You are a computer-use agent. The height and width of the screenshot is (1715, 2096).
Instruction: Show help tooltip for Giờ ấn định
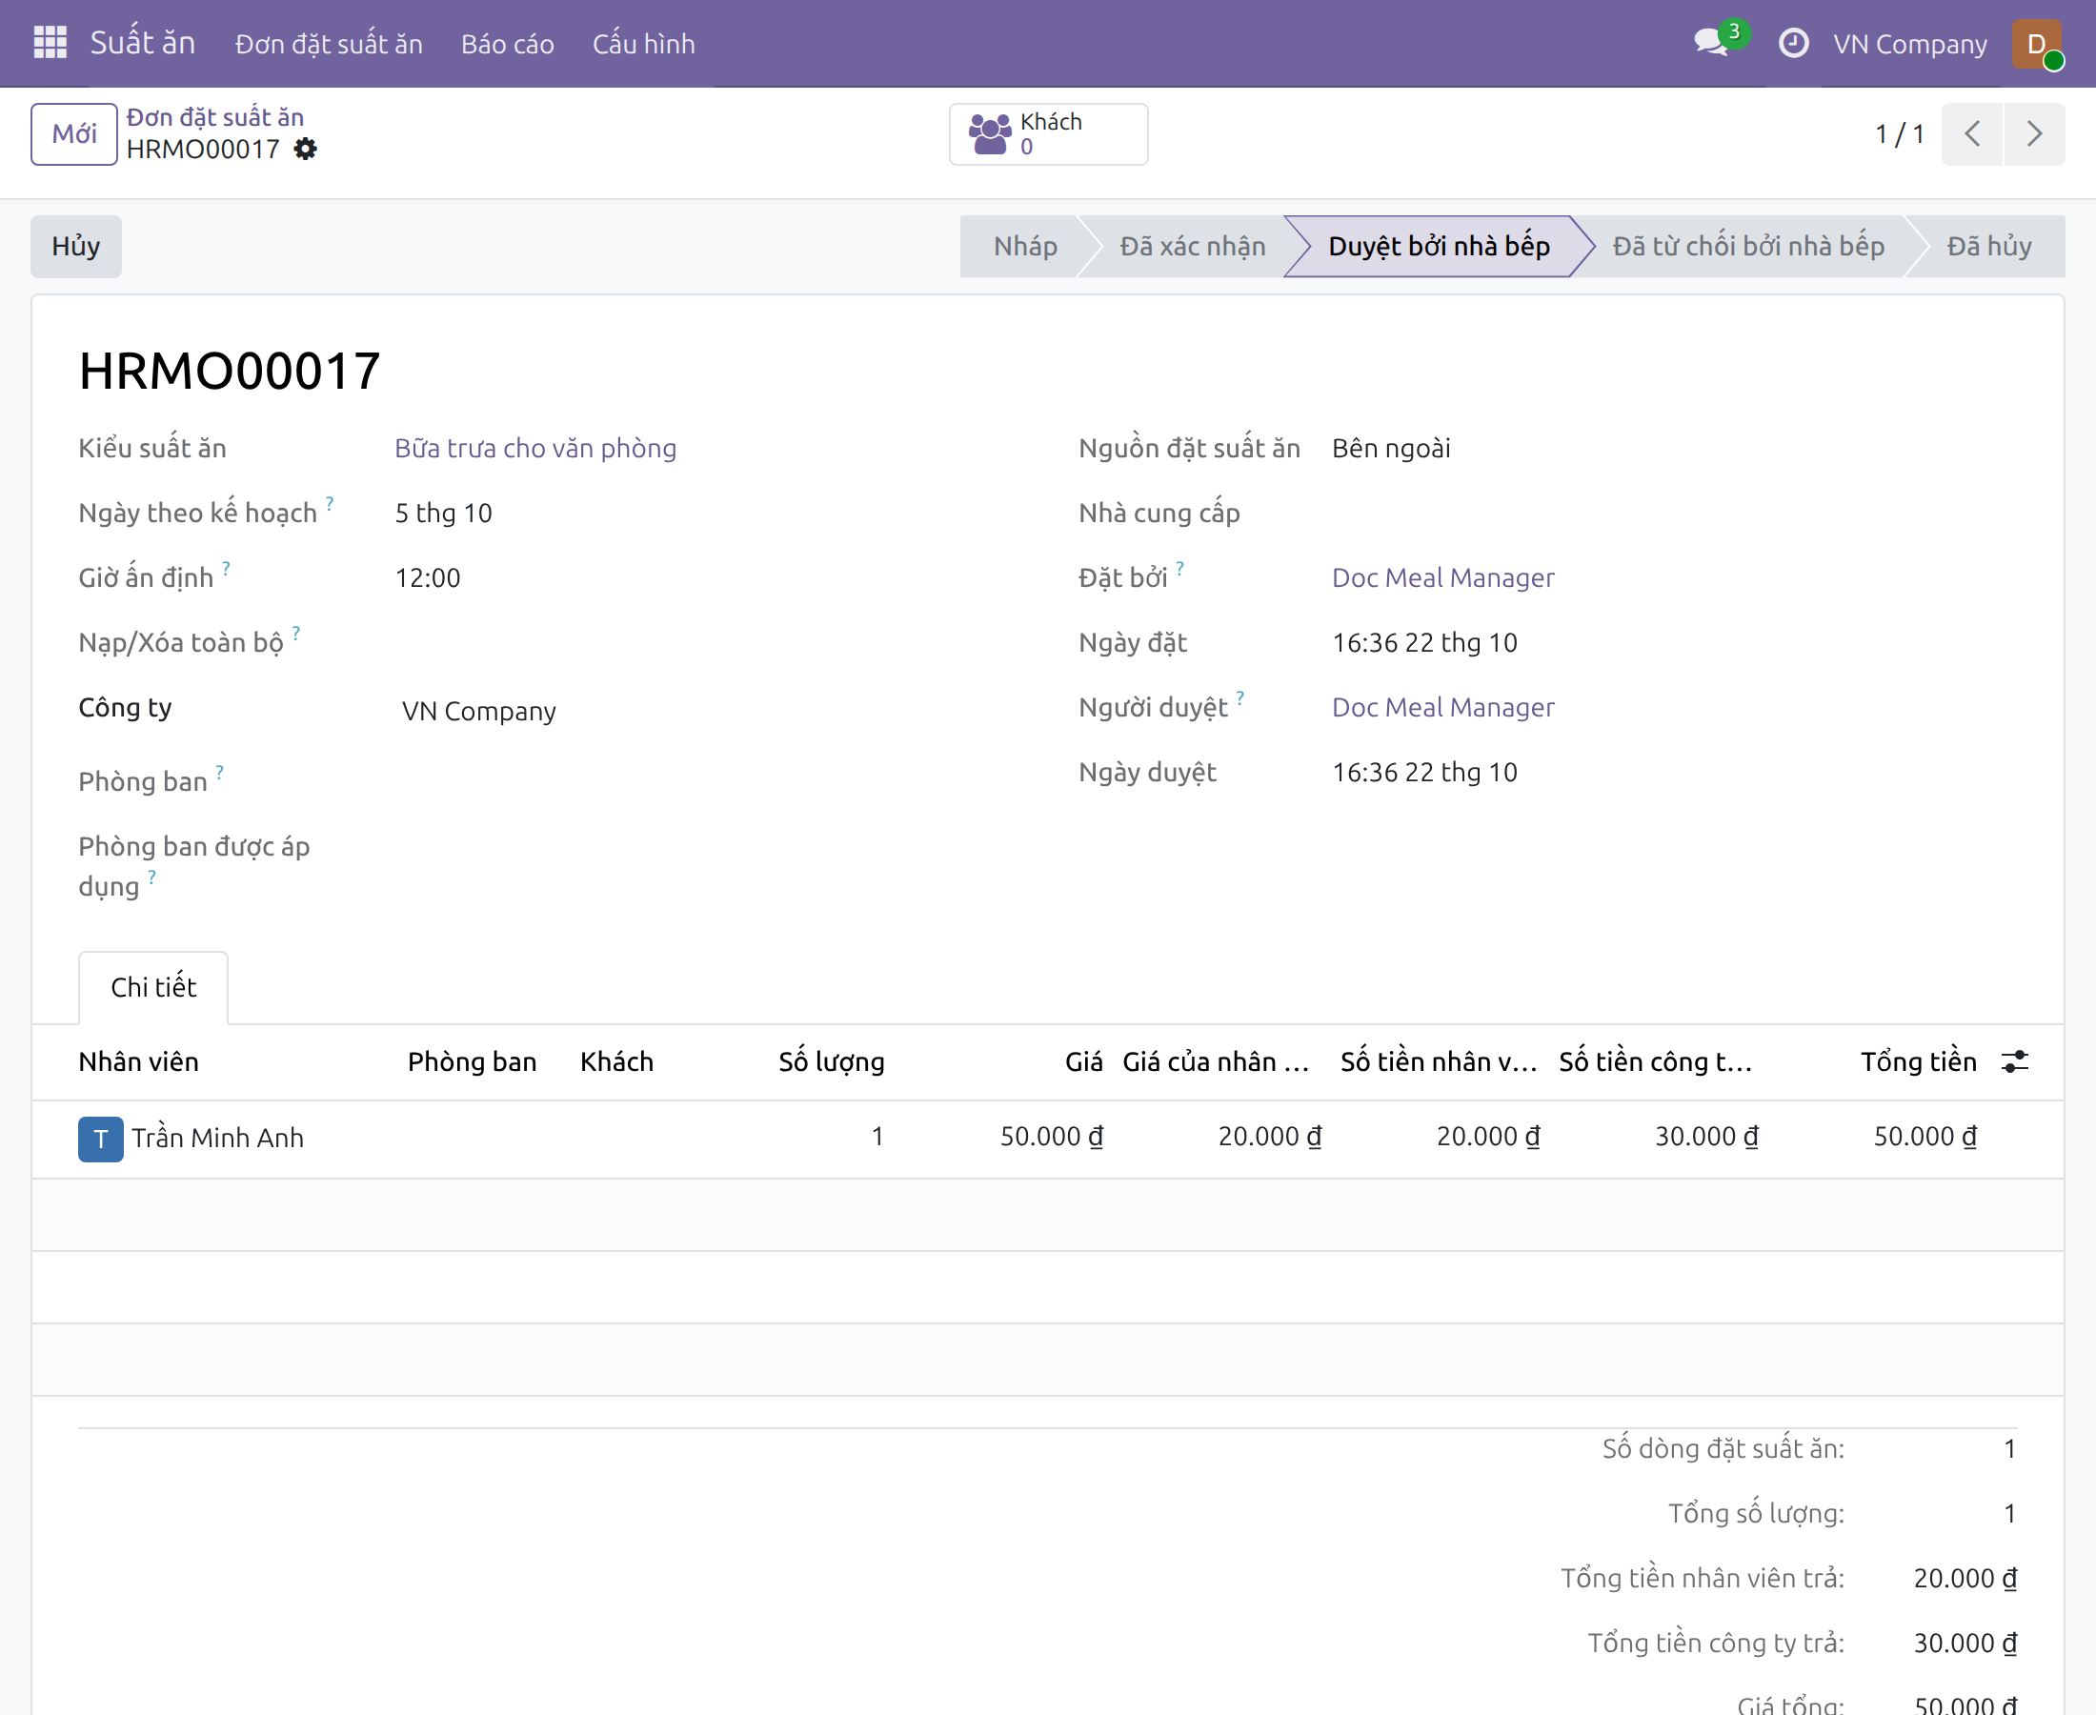(x=226, y=567)
